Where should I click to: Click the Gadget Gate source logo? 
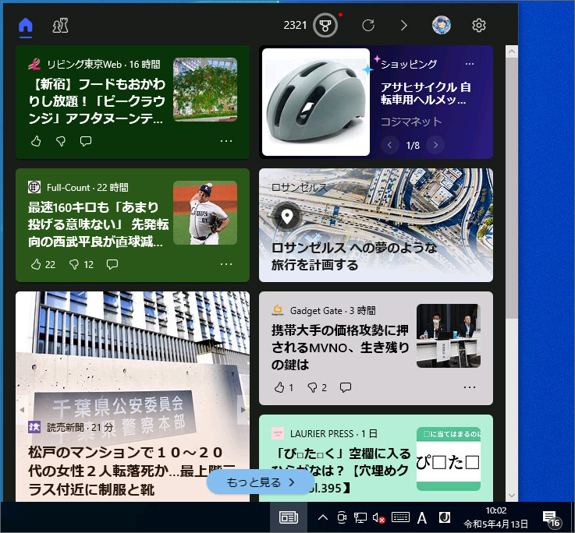[278, 310]
